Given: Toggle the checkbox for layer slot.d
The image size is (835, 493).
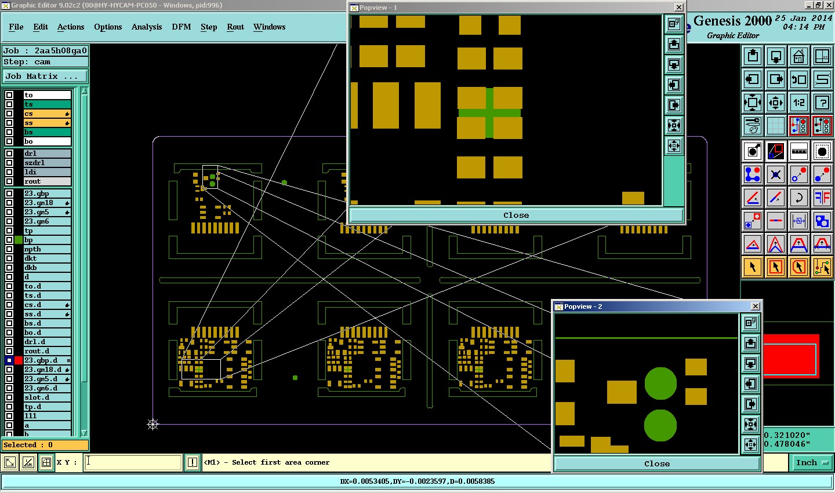Looking at the screenshot, I should 9,397.
